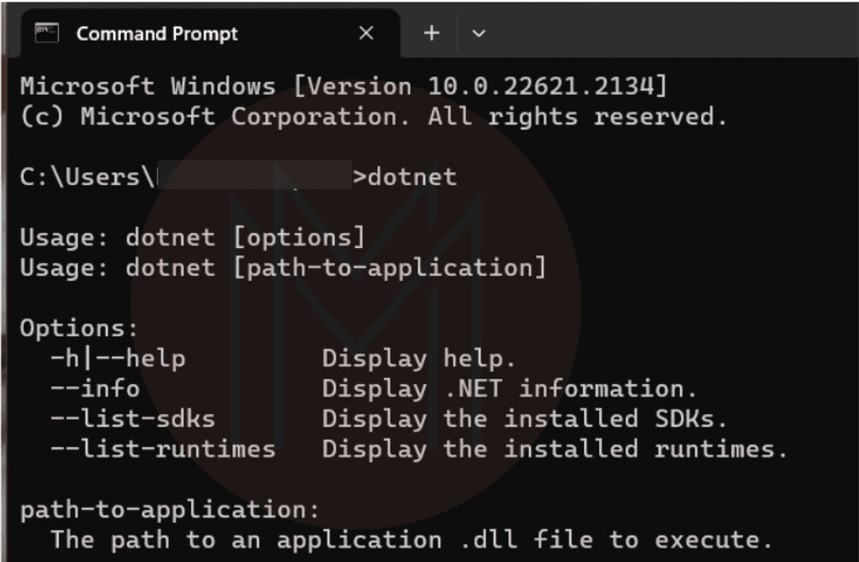
Task: Click the "Options:" heading text
Action: pos(79,328)
